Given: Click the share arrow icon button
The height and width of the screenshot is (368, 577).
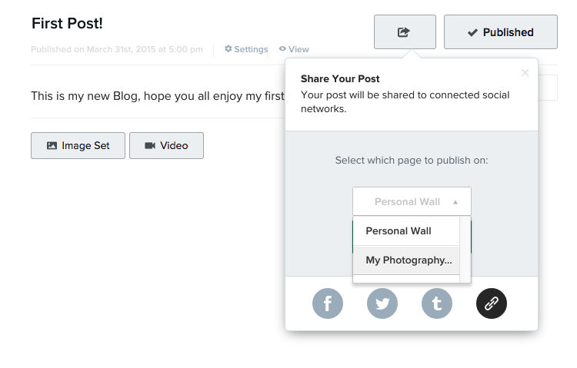Looking at the screenshot, I should click(405, 32).
